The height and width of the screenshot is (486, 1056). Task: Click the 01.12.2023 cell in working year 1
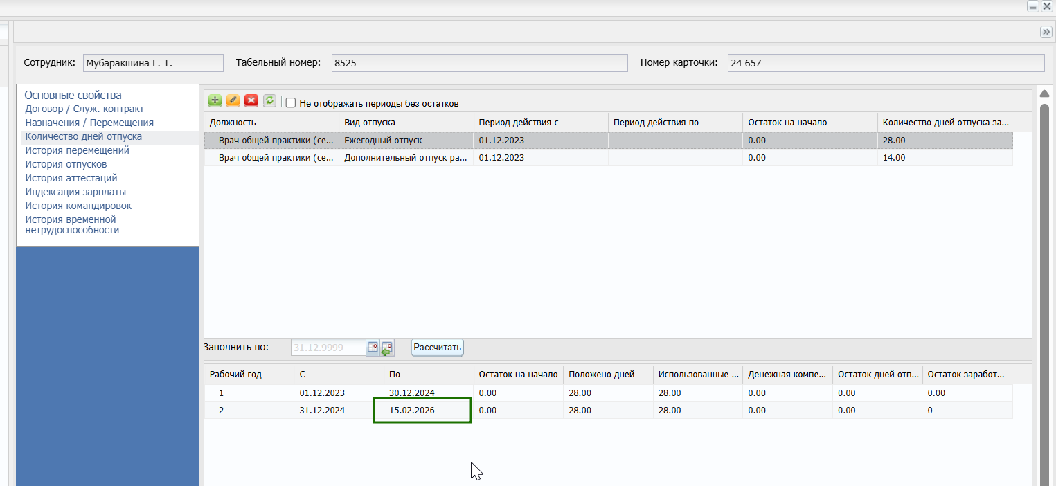coord(339,393)
